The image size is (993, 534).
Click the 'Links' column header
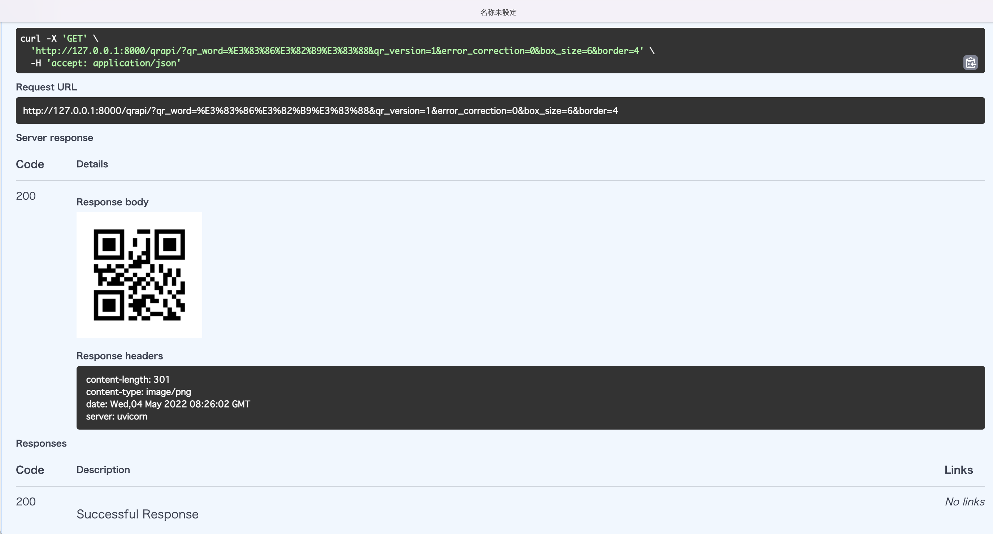tap(958, 470)
